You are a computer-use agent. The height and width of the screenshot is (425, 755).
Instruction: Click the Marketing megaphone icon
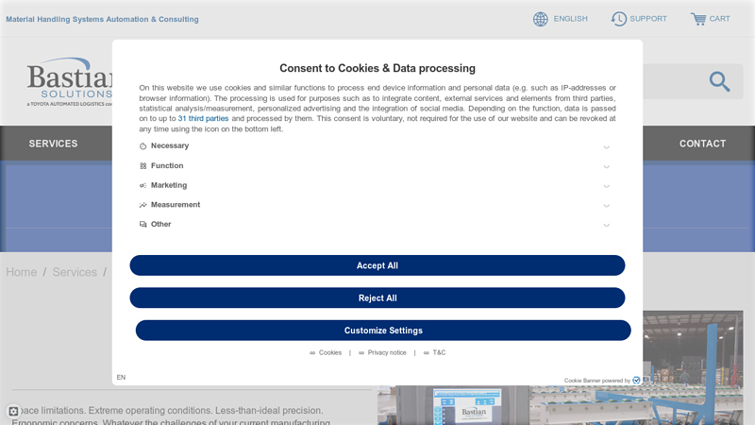[143, 185]
